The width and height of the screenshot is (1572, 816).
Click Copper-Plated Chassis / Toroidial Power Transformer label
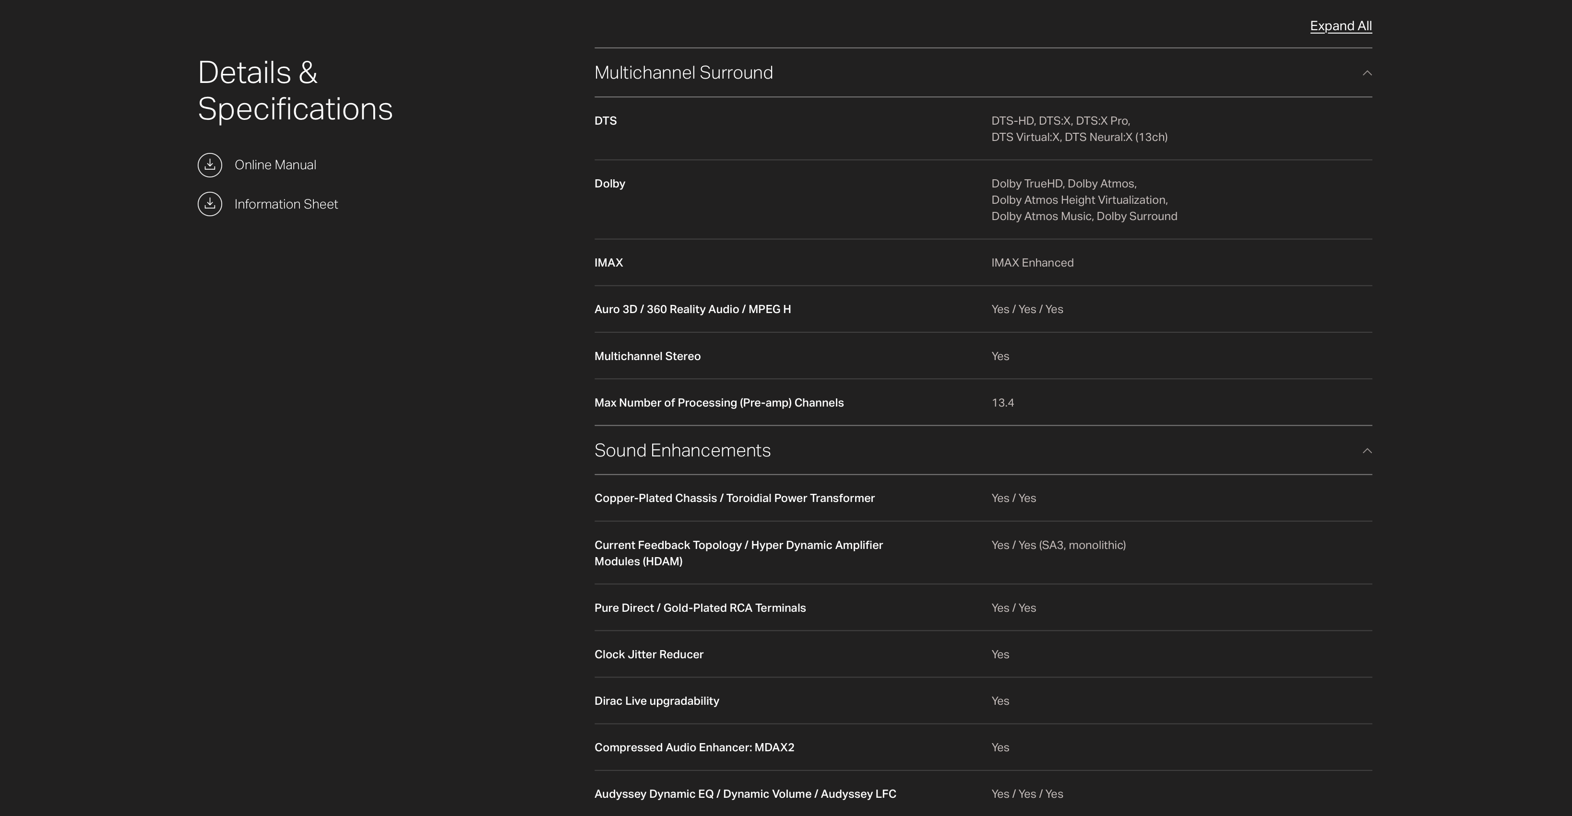point(734,498)
